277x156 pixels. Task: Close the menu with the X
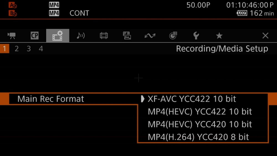tap(265, 36)
